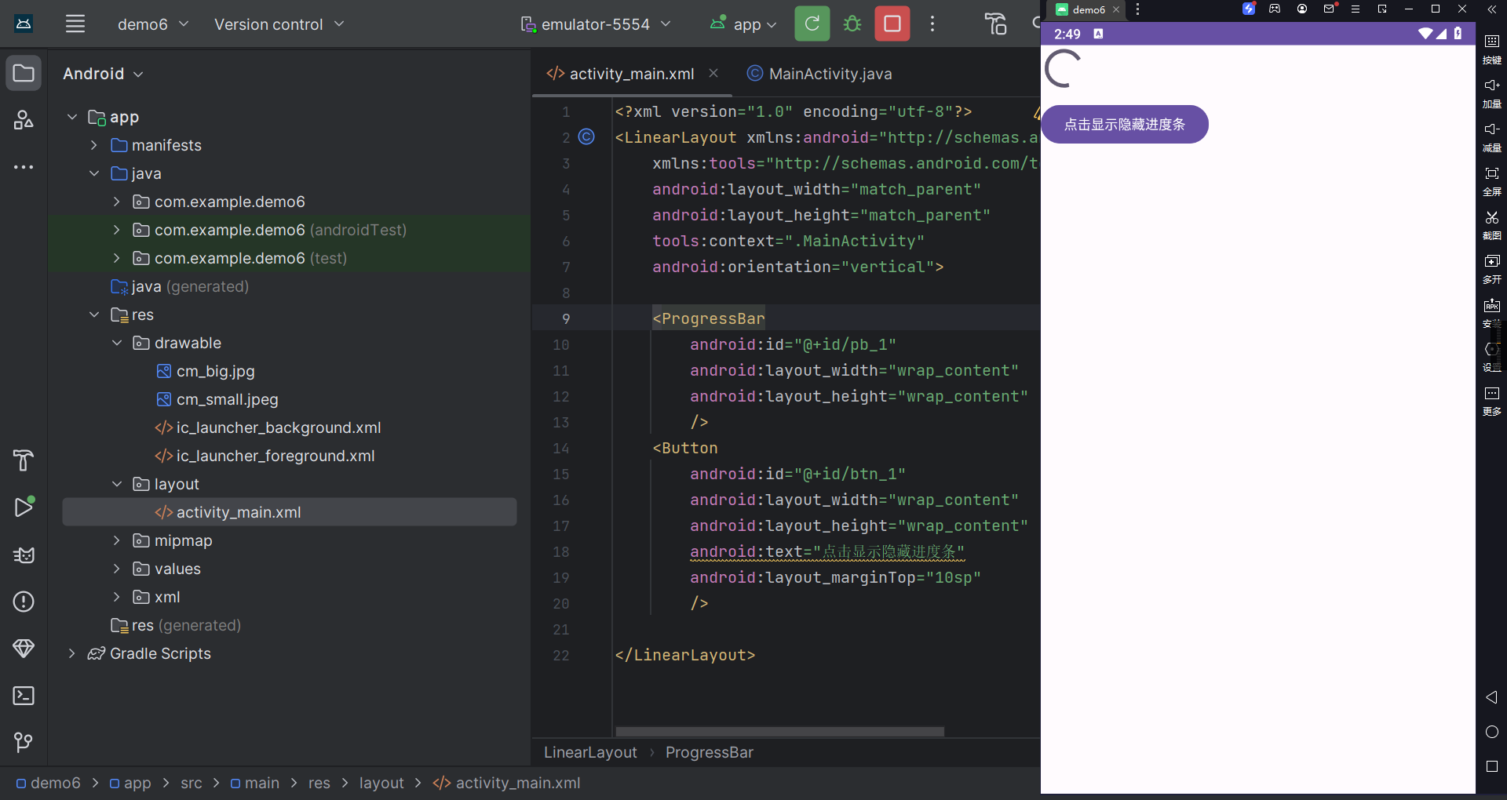
Task: Expand com.example.demo6 (androidTest) package
Action: click(x=116, y=230)
